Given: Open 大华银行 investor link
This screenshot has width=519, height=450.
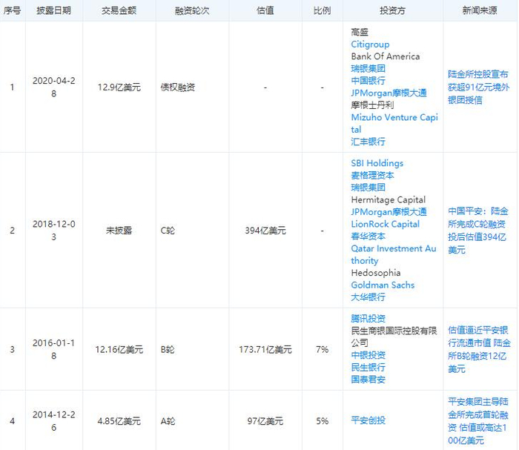Looking at the screenshot, I should pos(368,297).
